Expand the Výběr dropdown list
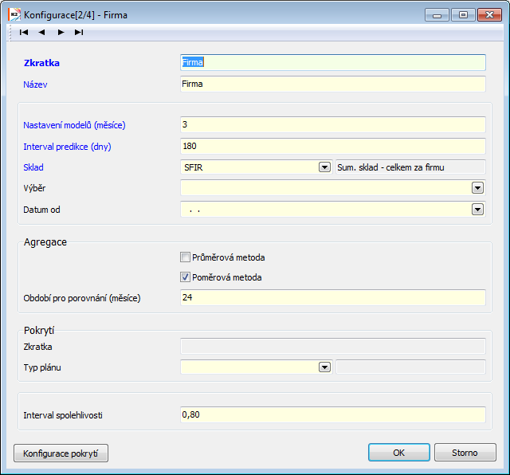 [477, 188]
